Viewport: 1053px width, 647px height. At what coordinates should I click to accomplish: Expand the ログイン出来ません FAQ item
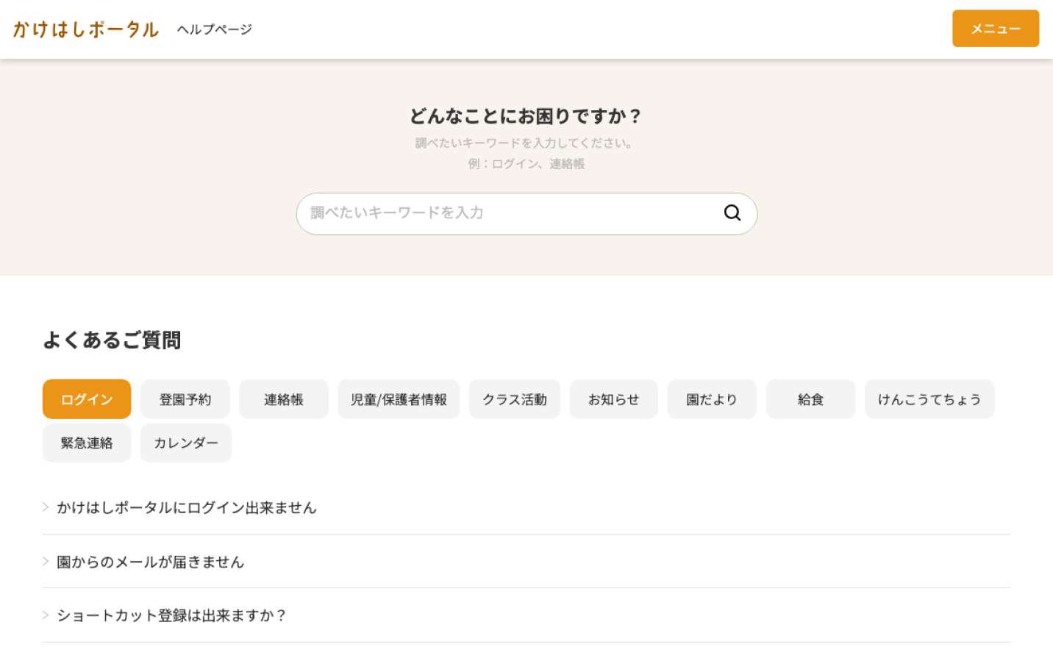tap(187, 507)
